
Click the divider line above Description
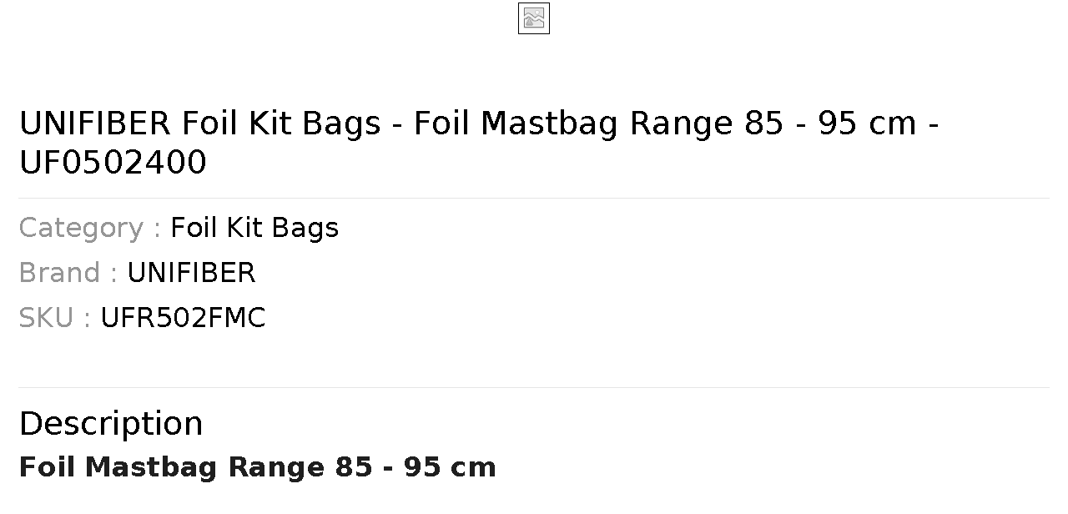(534, 387)
